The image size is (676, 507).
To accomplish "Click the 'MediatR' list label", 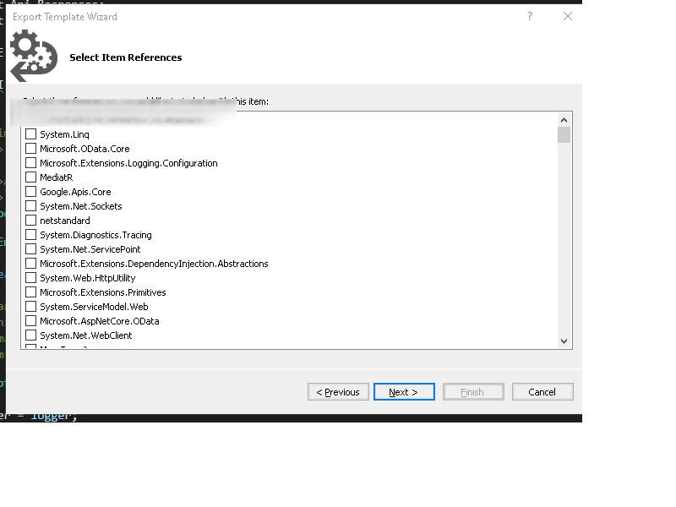I will pos(57,177).
